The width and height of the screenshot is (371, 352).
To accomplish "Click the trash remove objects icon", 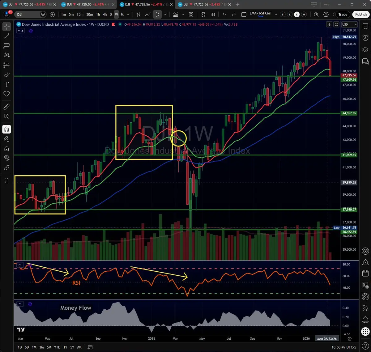I will [x=6, y=180].
